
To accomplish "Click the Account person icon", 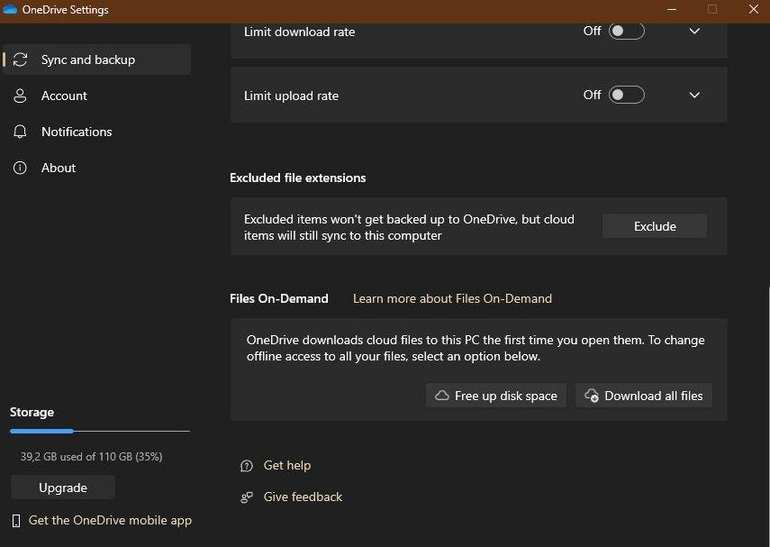I will (20, 96).
